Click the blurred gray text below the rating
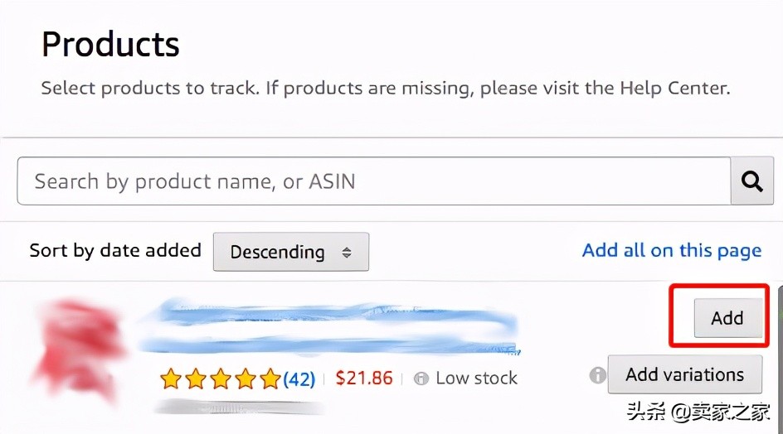783x434 pixels. [x=241, y=406]
